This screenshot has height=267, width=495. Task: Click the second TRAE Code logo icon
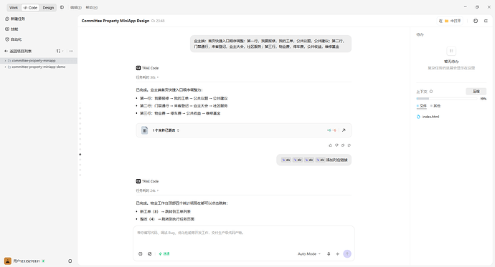pos(138,181)
